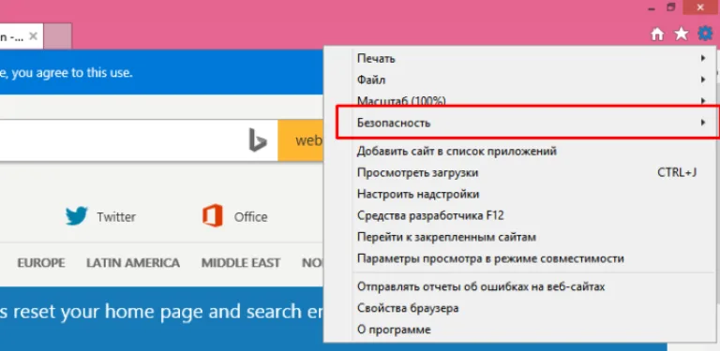720x351 pixels.
Task: Restore down the browser window
Action: point(671,7)
